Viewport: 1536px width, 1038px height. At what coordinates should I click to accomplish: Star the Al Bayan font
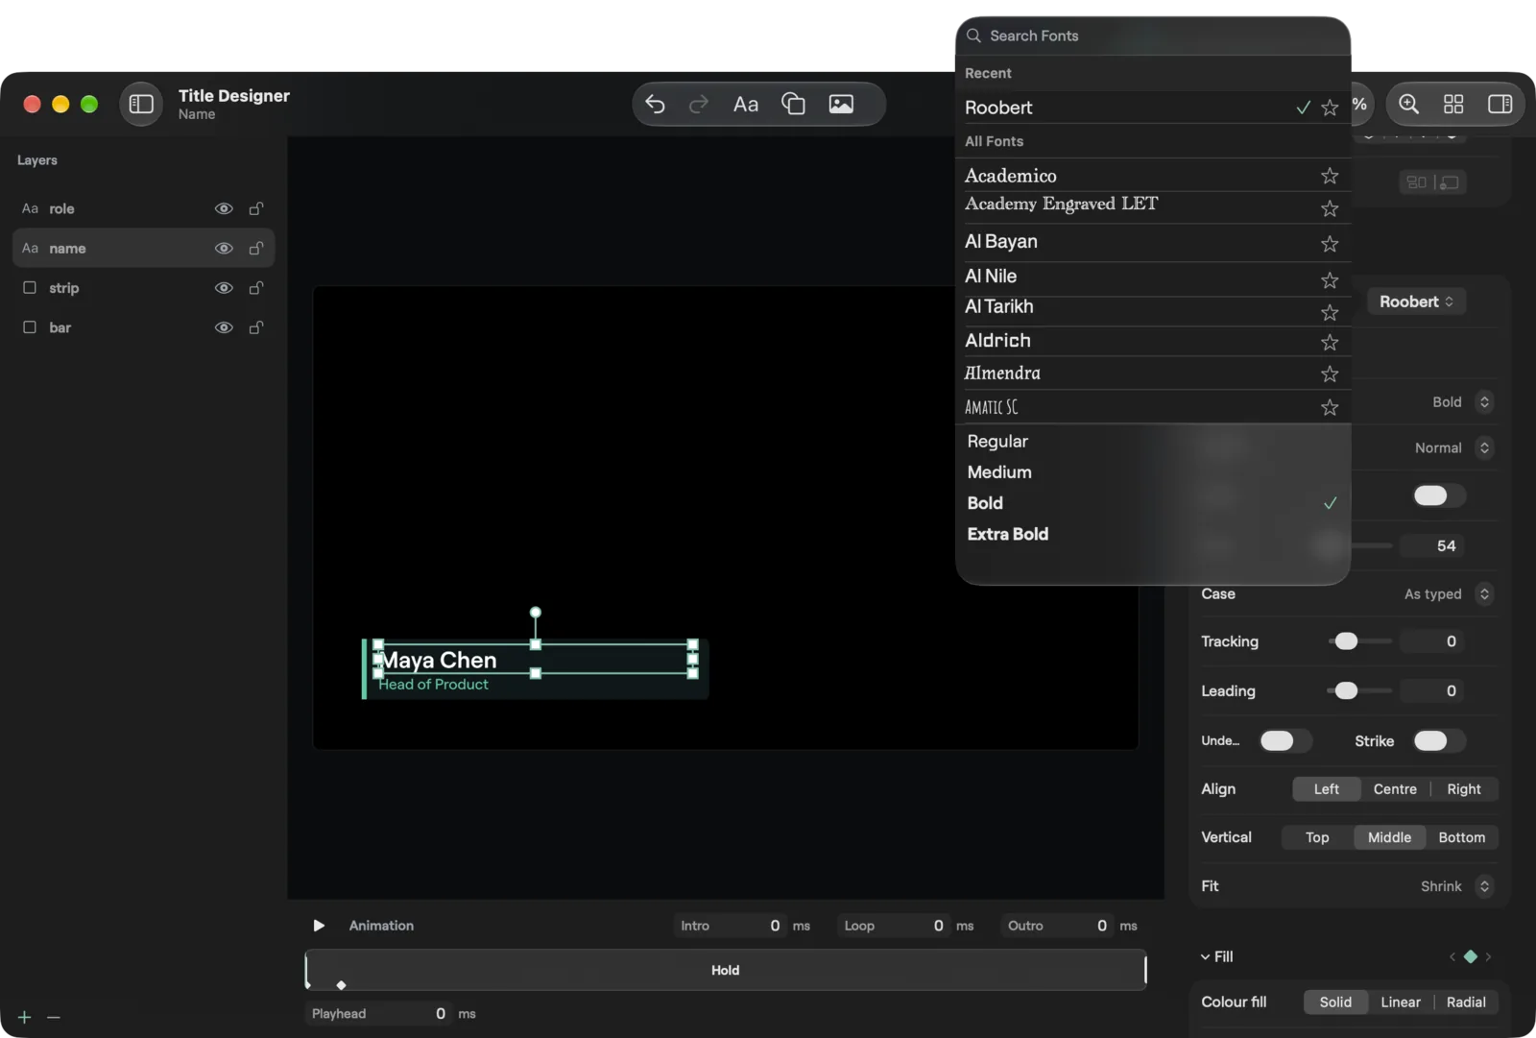(x=1330, y=244)
